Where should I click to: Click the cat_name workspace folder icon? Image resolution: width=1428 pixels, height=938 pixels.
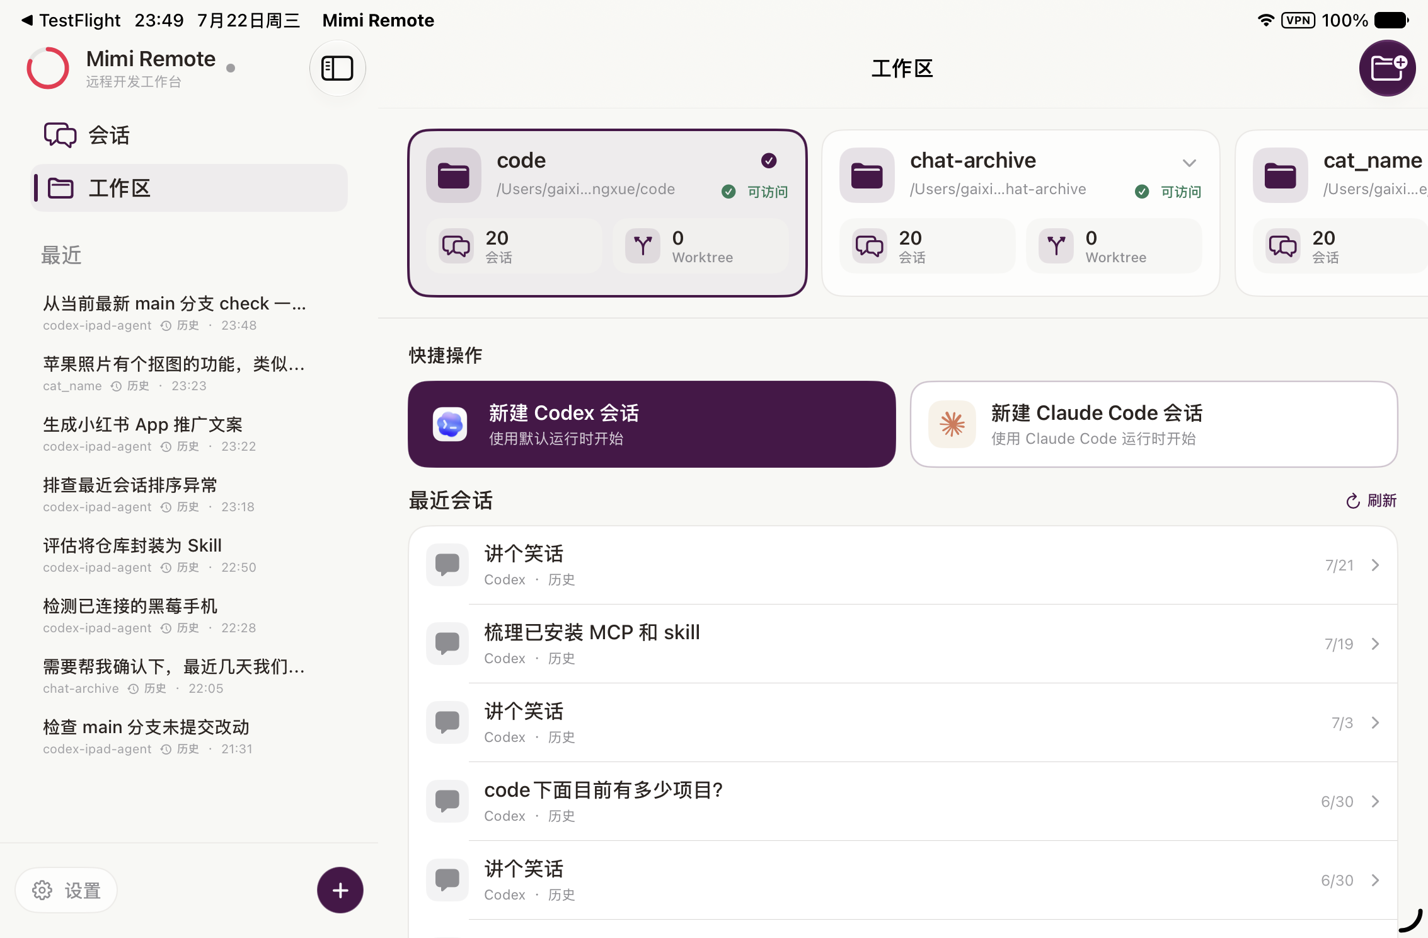coord(1281,175)
